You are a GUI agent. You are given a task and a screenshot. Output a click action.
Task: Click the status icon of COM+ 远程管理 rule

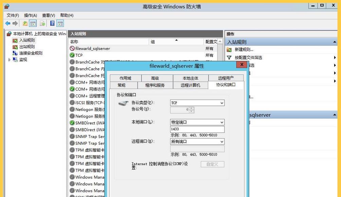[72, 96]
